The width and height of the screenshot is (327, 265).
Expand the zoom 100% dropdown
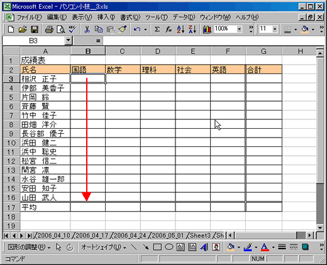point(240,29)
